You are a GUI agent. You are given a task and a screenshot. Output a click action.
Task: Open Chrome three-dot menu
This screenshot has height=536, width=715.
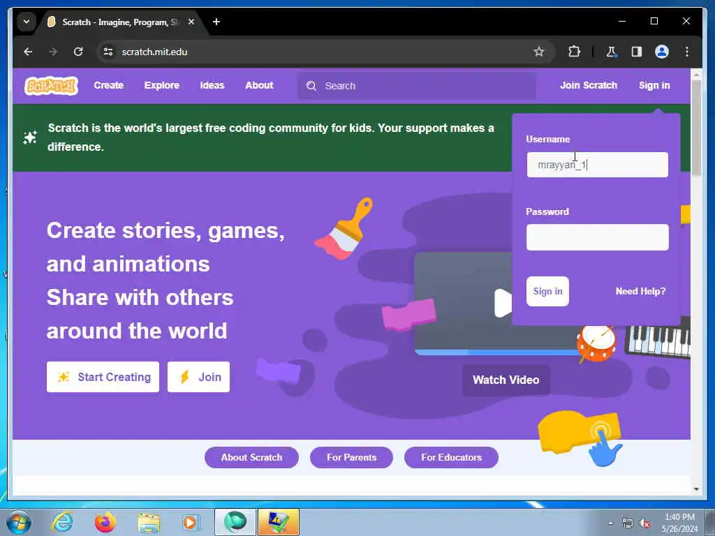[687, 52]
